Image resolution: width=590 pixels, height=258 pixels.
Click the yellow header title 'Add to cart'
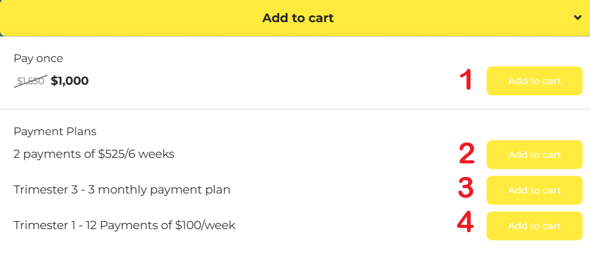click(297, 18)
